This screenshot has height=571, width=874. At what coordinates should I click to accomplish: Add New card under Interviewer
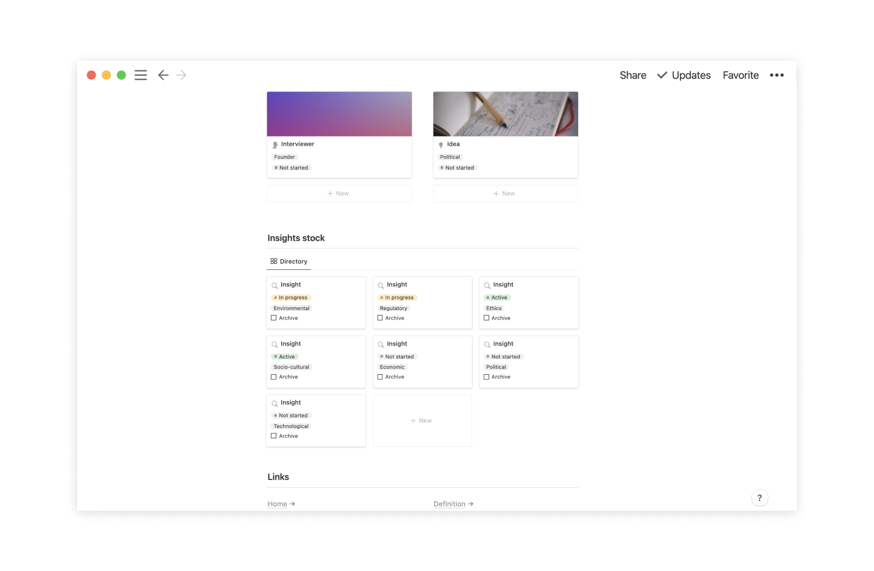(x=339, y=194)
